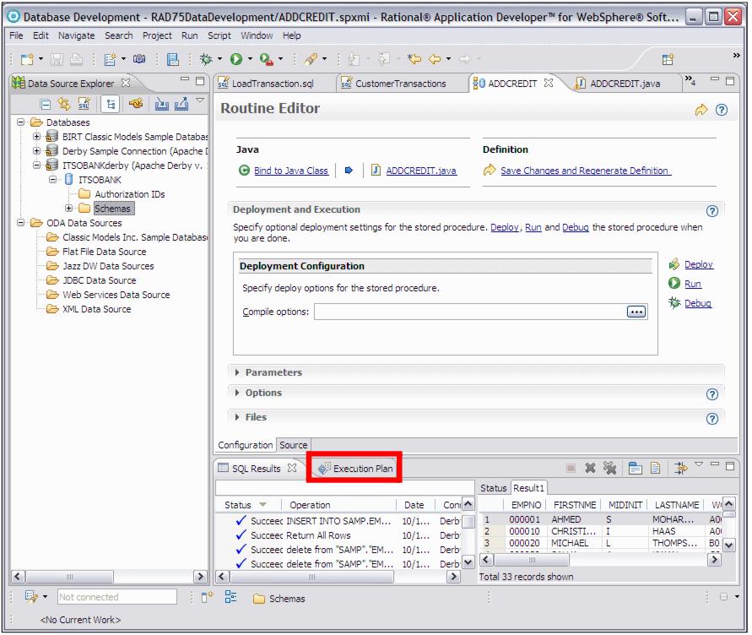
Task: Open the Window menu
Action: point(257,35)
